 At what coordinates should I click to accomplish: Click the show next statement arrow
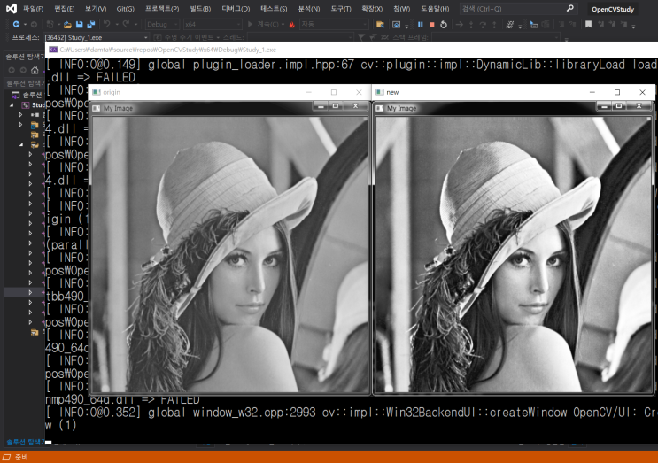point(460,25)
